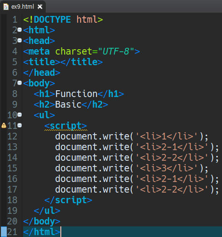Image resolution: width=222 pixels, height=237 pixels.
Task: Click the '<li>2-2</li>' string on line 17
Action: point(172,190)
